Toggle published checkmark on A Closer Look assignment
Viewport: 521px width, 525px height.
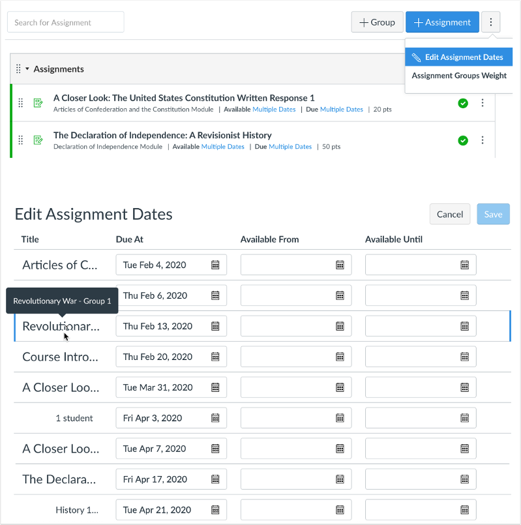pyautogui.click(x=463, y=102)
